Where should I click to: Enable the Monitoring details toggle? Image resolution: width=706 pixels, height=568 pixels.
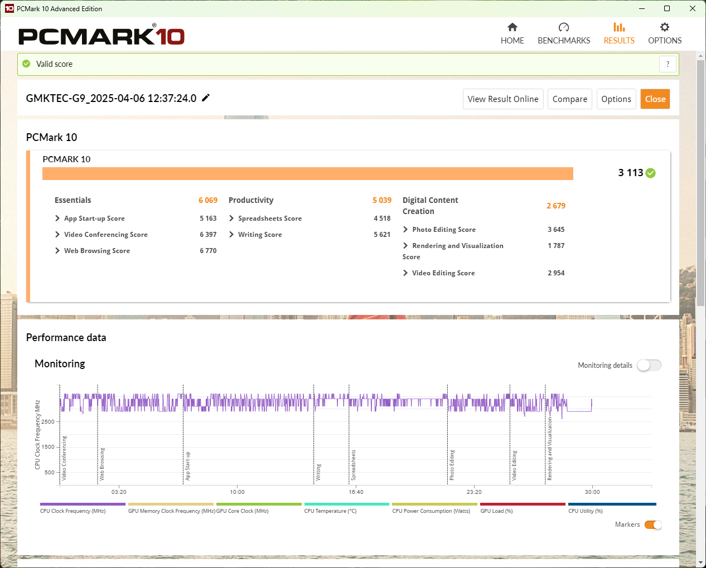[649, 365]
